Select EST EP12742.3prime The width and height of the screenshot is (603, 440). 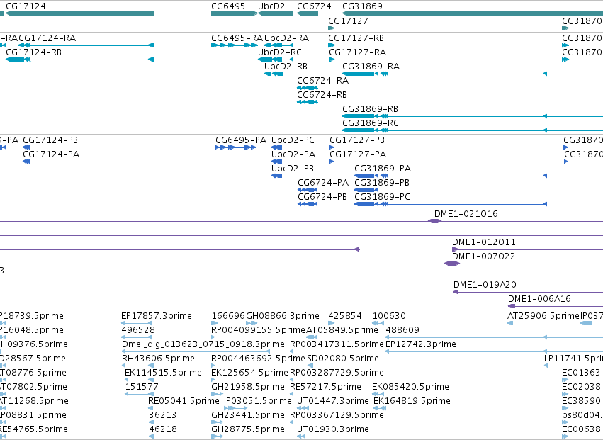421,344
